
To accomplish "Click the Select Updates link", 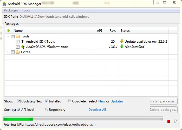I will [x=117, y=101].
